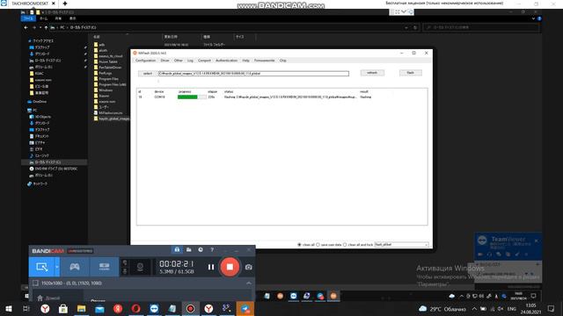This screenshot has width=563, height=316.
Task: Open the Configuration menu in MiFlash
Action: tap(145, 61)
